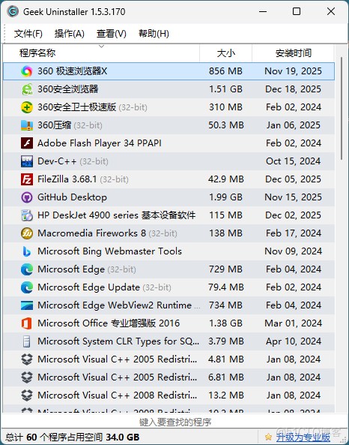Select the Microsoft Office 2016 icon
The width and height of the screenshot is (349, 445).
tap(27, 323)
